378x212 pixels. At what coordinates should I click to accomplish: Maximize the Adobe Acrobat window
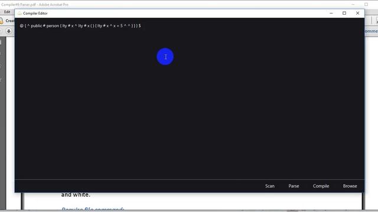tap(366, 4)
